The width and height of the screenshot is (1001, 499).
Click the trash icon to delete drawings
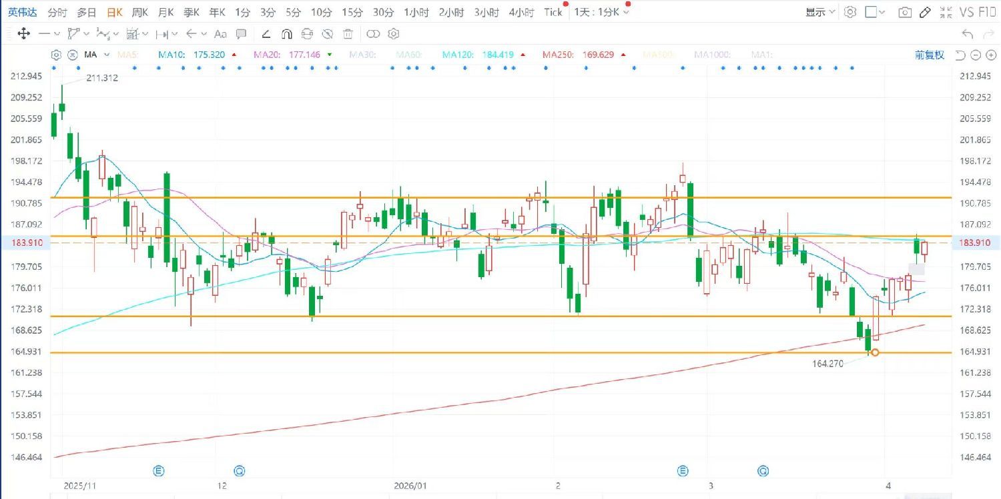(x=348, y=34)
